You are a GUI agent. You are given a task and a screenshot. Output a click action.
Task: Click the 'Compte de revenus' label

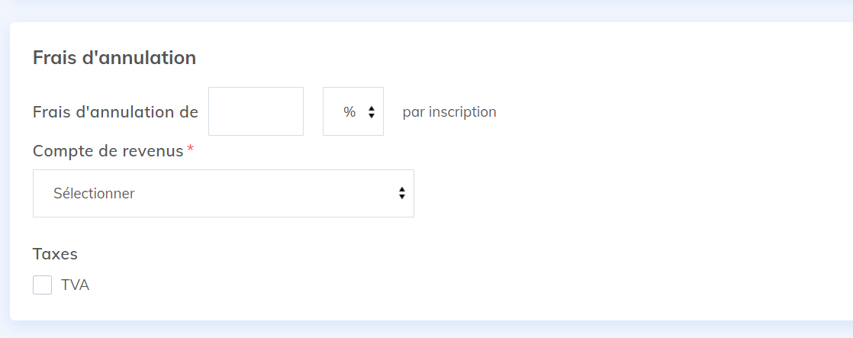108,151
